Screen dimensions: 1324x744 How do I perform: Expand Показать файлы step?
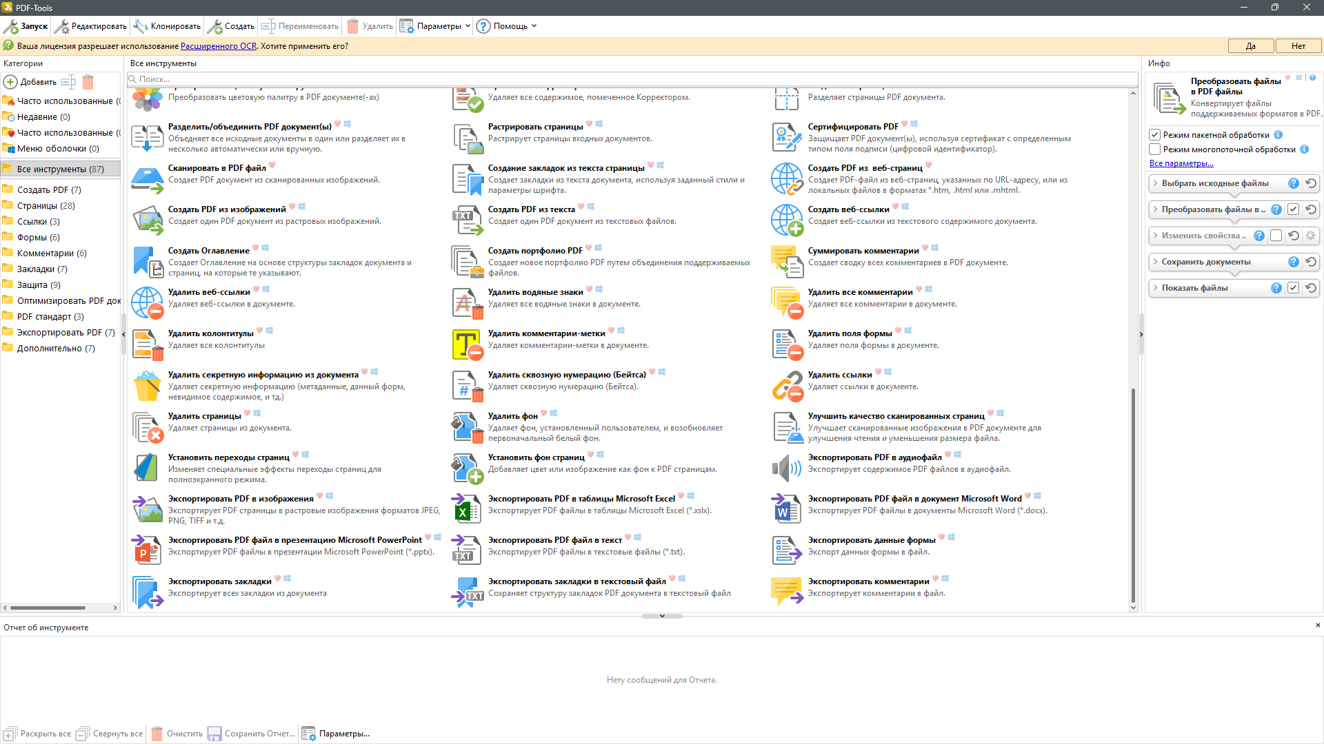pos(1156,288)
